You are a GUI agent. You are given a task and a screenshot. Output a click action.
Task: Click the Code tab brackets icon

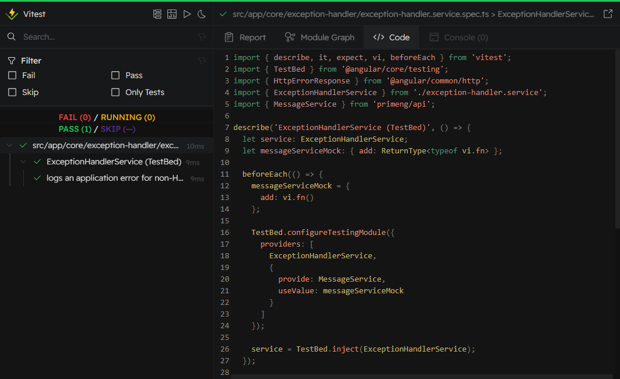378,37
